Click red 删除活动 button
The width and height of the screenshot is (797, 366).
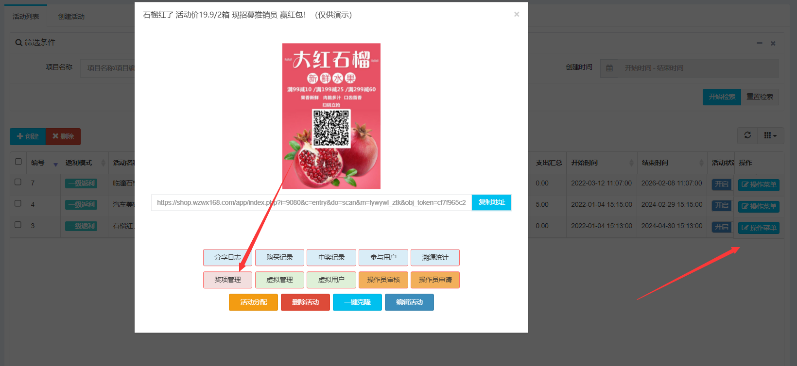pos(305,302)
